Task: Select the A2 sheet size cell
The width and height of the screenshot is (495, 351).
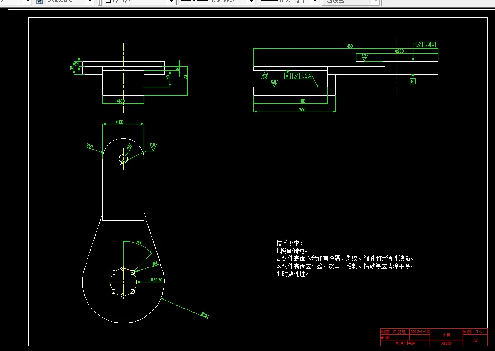Action: coord(475,340)
